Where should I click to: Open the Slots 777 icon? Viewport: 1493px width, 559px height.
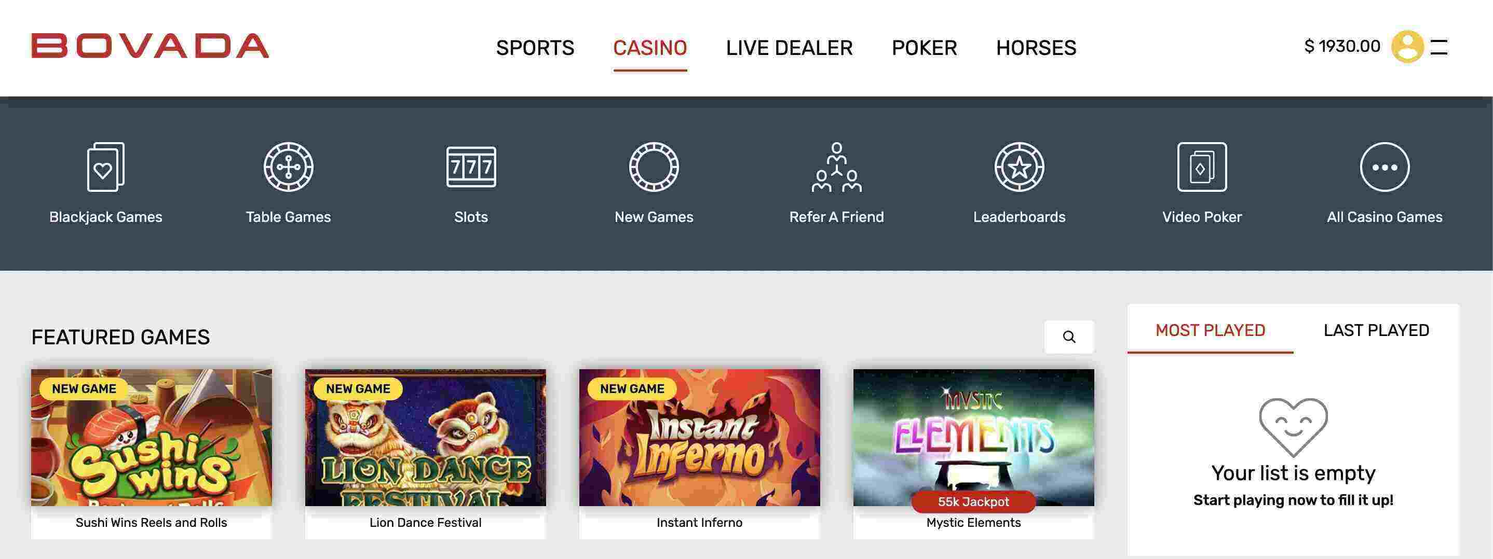click(x=471, y=166)
